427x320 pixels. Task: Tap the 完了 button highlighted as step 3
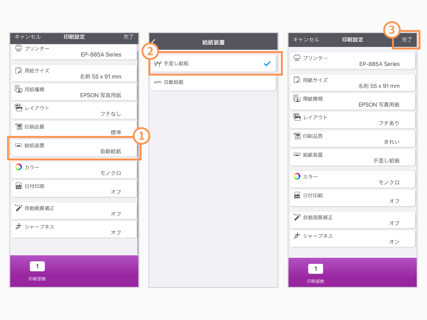[407, 39]
